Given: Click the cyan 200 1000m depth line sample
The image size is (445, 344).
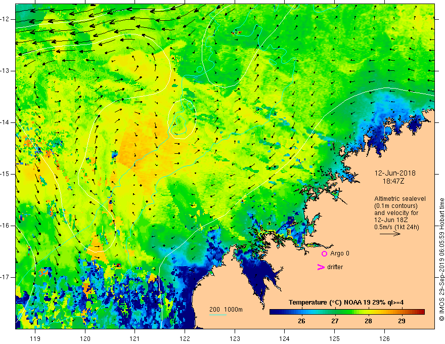Looking at the screenshot, I should coord(217,315).
